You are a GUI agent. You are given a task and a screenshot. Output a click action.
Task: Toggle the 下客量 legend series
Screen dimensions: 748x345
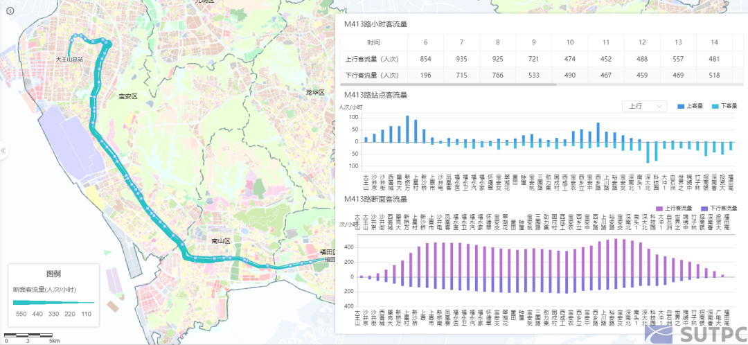pyautogui.click(x=724, y=106)
